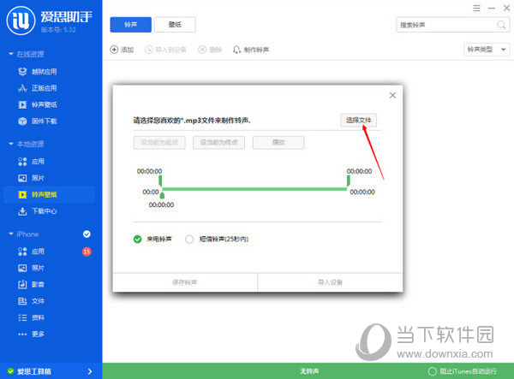Screen dimensions: 514x379
Task: Open 应用 under iPhone
Action: pyautogui.click(x=32, y=252)
